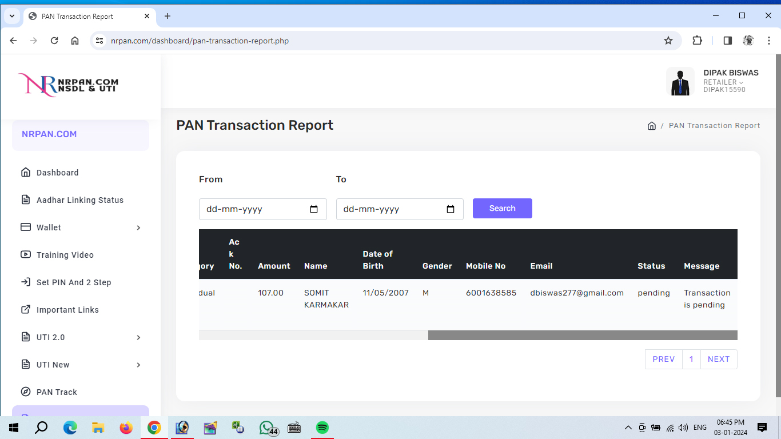781x439 pixels.
Task: Bookmark this page with star icon
Action: pos(668,41)
